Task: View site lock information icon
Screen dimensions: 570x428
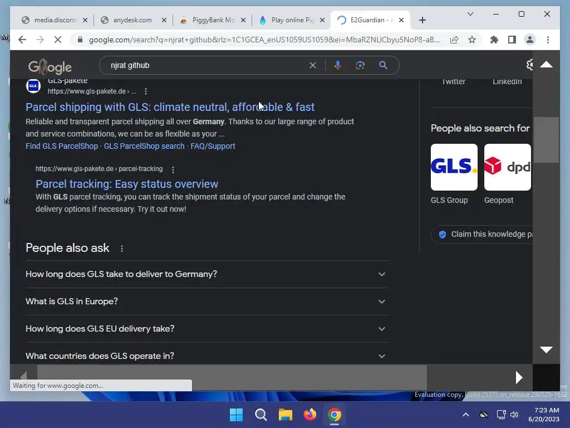Action: 80,40
